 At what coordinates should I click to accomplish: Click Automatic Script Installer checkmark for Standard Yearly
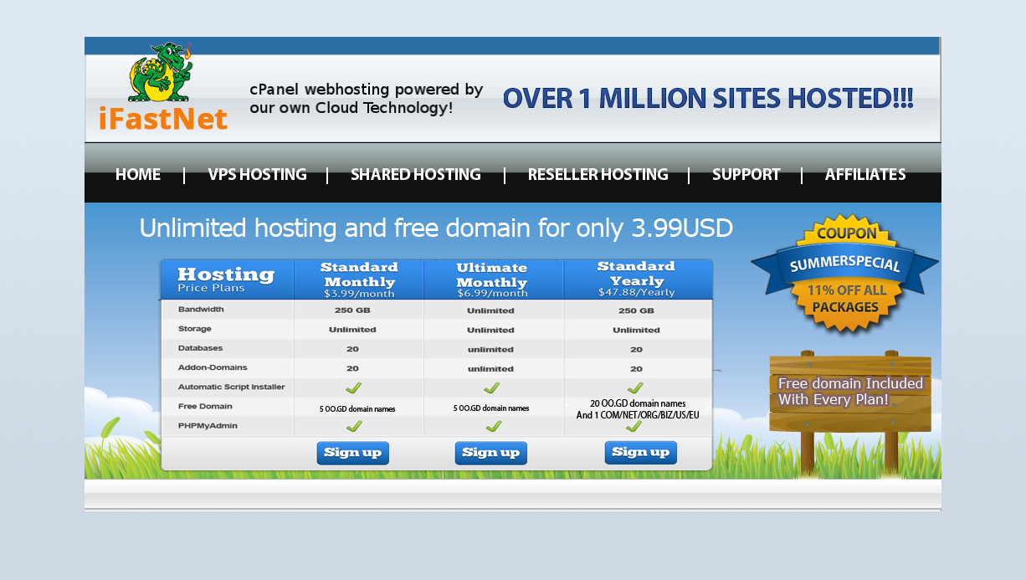(x=635, y=388)
